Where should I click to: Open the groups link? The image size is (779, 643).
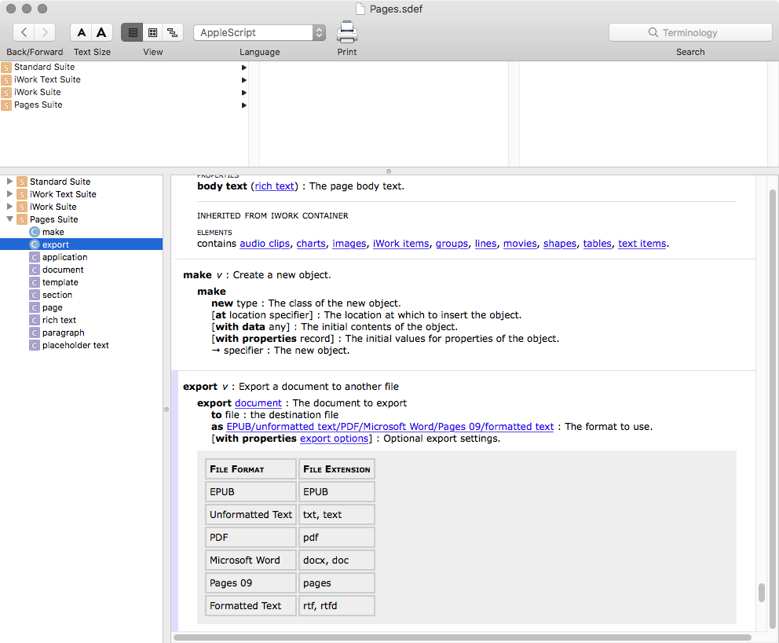[x=452, y=244]
